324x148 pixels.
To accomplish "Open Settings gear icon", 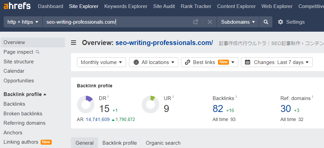I will pyautogui.click(x=281, y=22).
